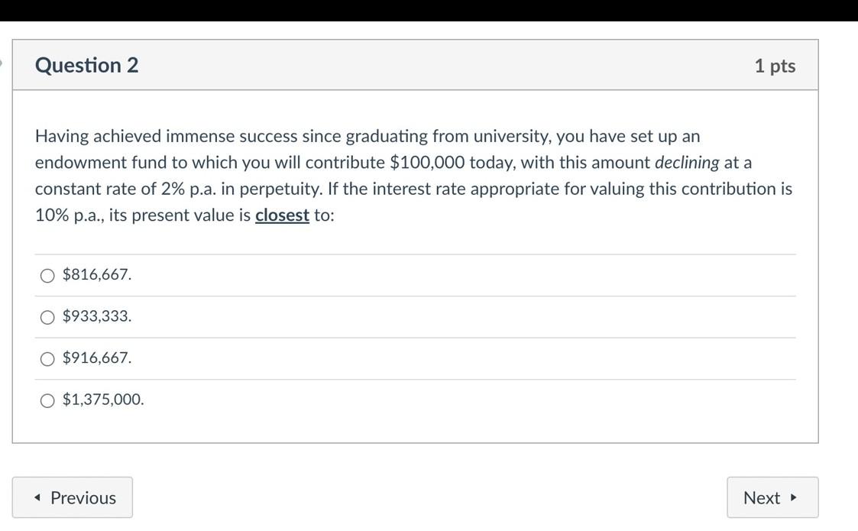This screenshot has height=531, width=858.
Task: Choose the $933,333 radio button
Action: [x=47, y=316]
